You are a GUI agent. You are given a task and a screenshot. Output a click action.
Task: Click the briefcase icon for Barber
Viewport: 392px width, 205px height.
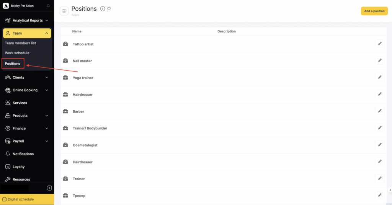65,111
